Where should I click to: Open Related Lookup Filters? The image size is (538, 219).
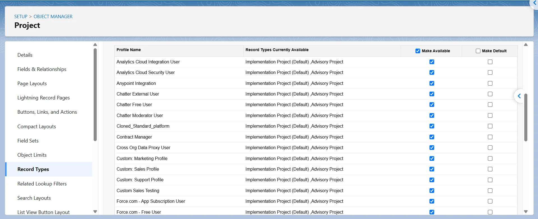[42, 184]
